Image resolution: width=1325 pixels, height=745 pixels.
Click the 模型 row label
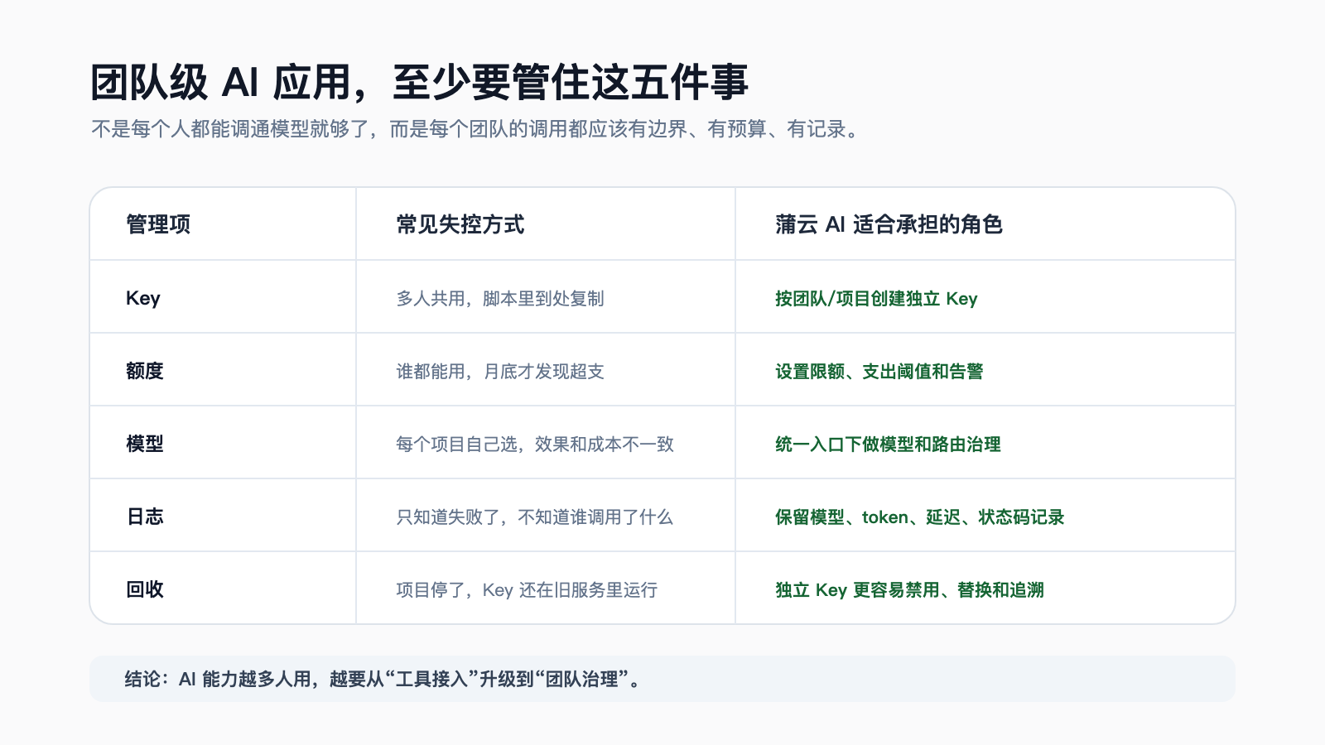pos(145,444)
